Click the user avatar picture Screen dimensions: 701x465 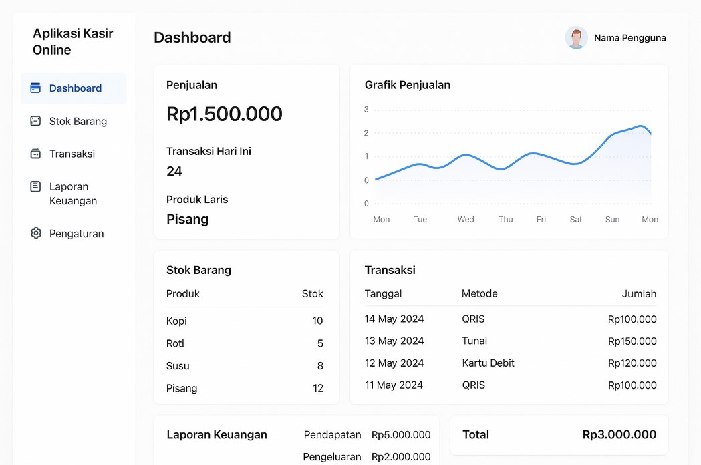(575, 38)
